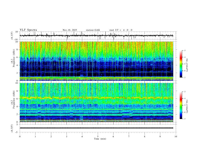Click the ch.2 colorbar "log(PSD)" label

pyautogui.click(x=187, y=106)
